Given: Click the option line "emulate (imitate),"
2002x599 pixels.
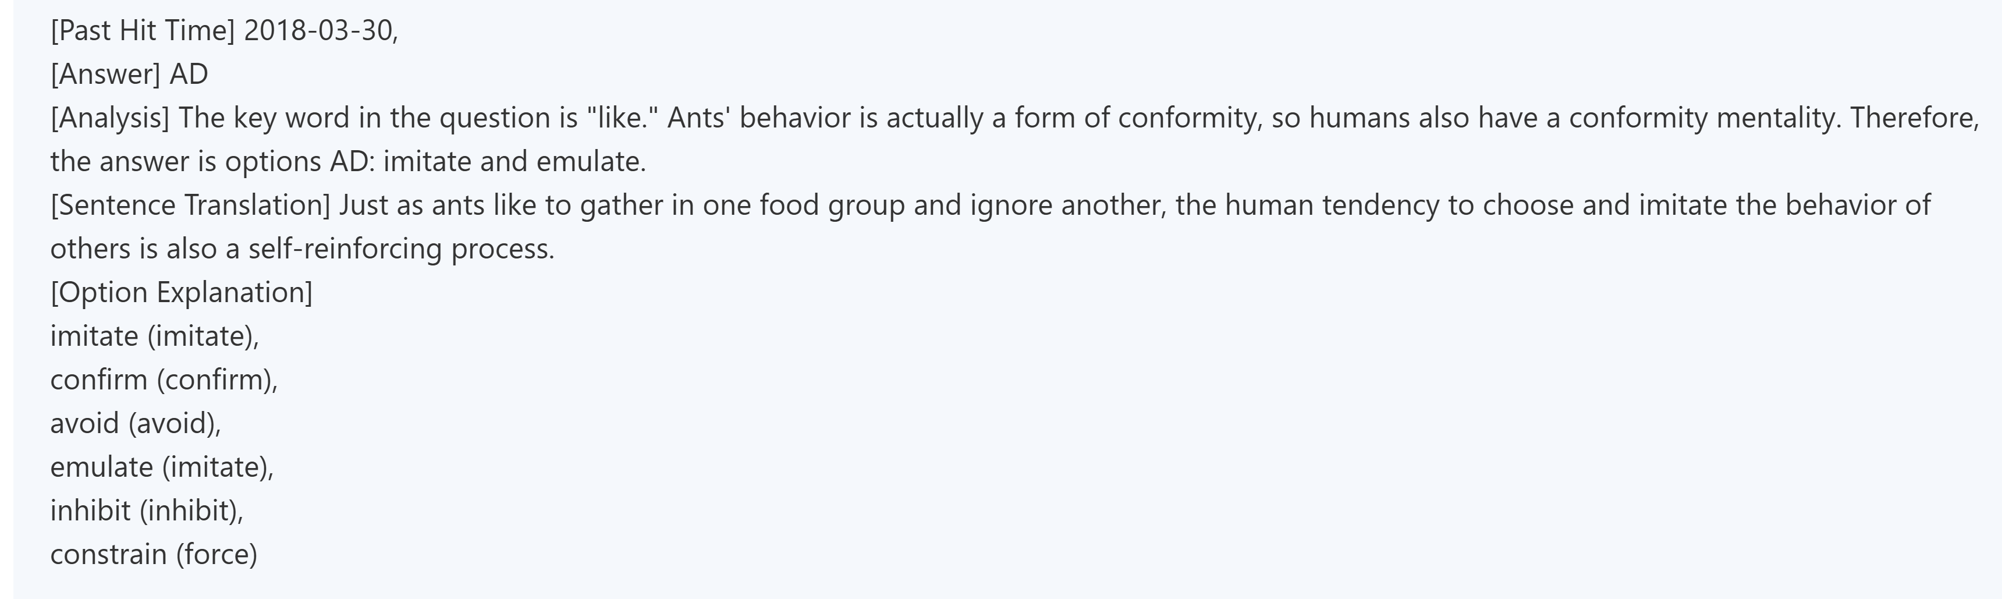Looking at the screenshot, I should click(162, 467).
